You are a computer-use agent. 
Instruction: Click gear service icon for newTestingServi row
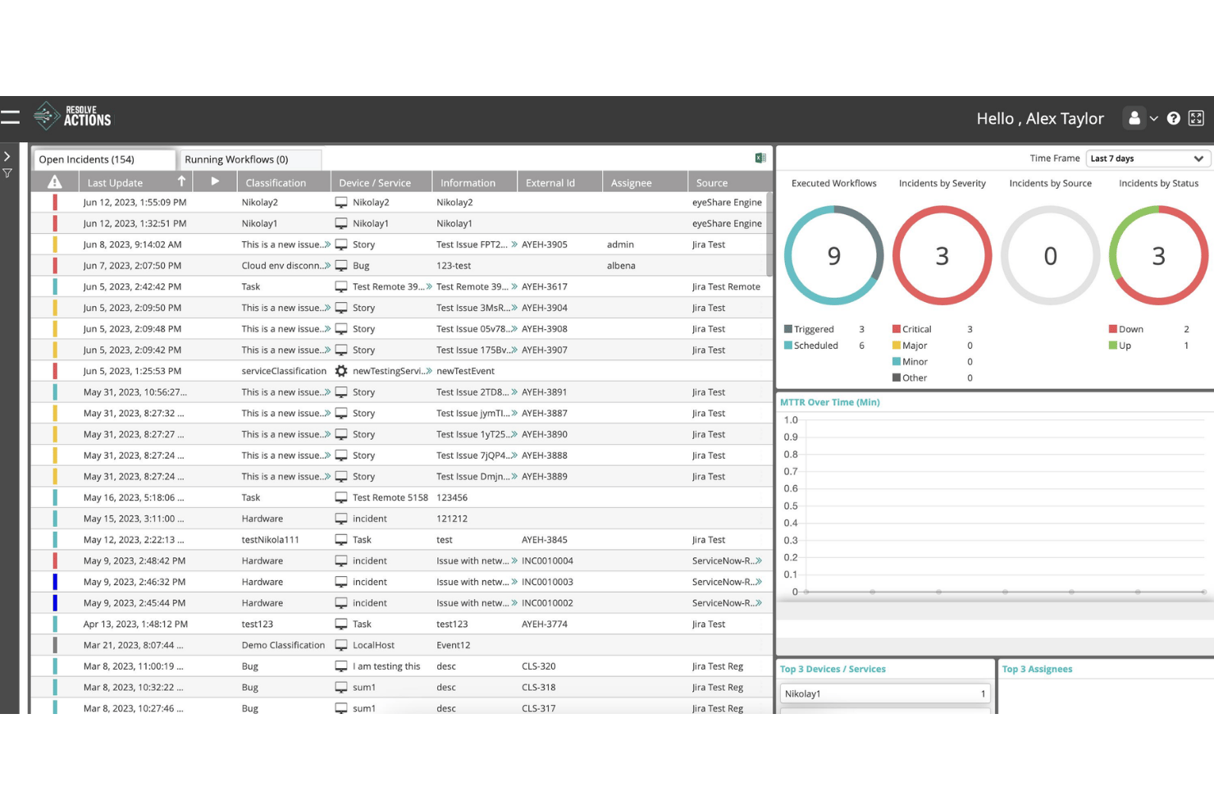[x=341, y=371]
